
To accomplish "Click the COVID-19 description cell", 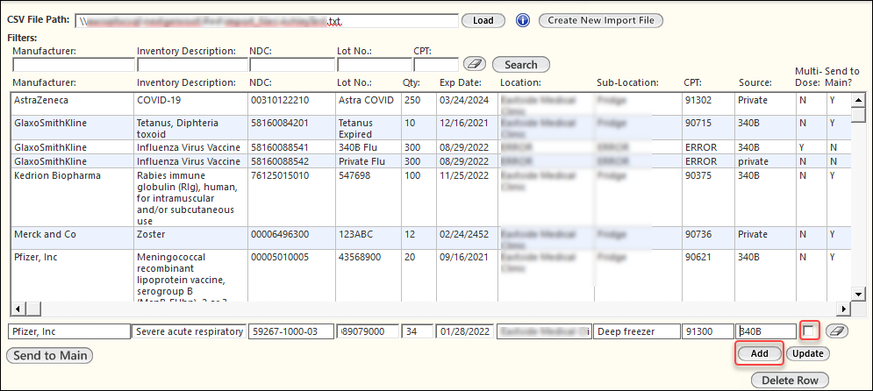I will 191,104.
